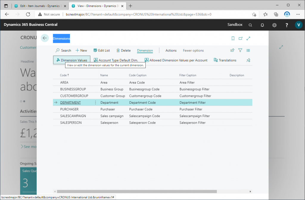305x200 pixels.
Task: Click the back arrow on Dimensions page
Action: tap(45, 38)
